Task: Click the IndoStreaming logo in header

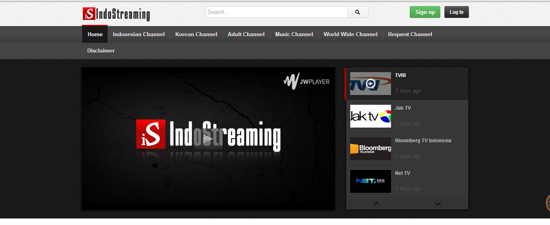Action: pos(116,14)
